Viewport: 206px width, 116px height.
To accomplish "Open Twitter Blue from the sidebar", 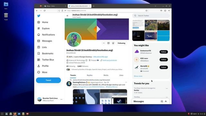I will pos(46,60).
